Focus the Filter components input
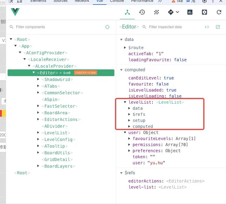Screen dimensions: 226x204 pyautogui.click(x=59, y=27)
